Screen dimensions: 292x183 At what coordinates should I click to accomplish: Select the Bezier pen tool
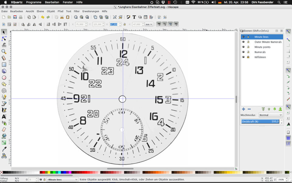pyautogui.click(x=4, y=104)
